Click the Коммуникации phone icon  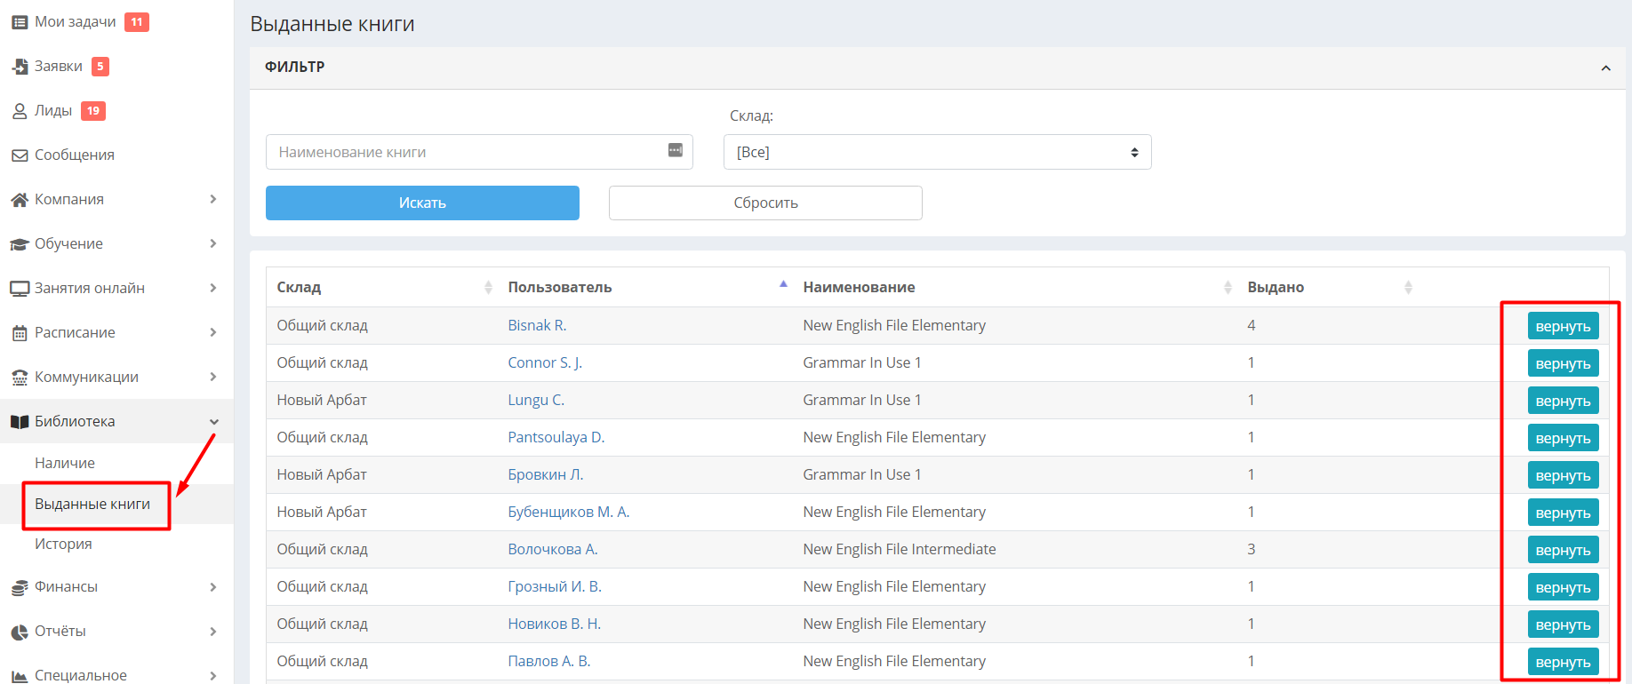(20, 378)
